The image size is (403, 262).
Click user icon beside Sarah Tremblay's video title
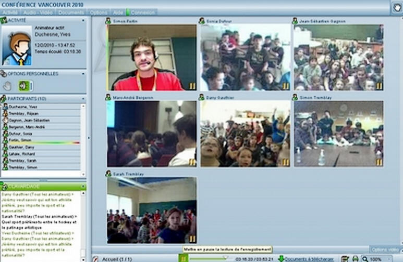click(108, 174)
